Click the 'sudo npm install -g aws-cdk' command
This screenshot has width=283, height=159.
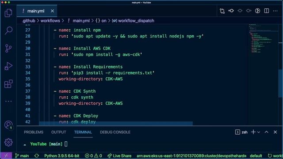pos(107,54)
